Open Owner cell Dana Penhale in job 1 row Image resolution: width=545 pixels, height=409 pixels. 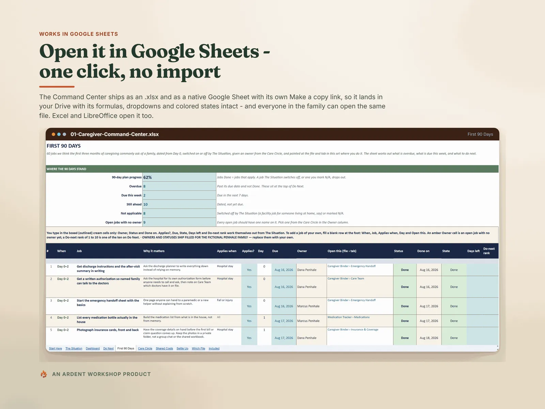[x=311, y=270]
